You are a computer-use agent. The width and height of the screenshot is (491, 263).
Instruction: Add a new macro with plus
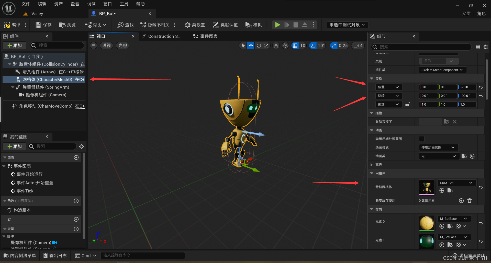76,219
